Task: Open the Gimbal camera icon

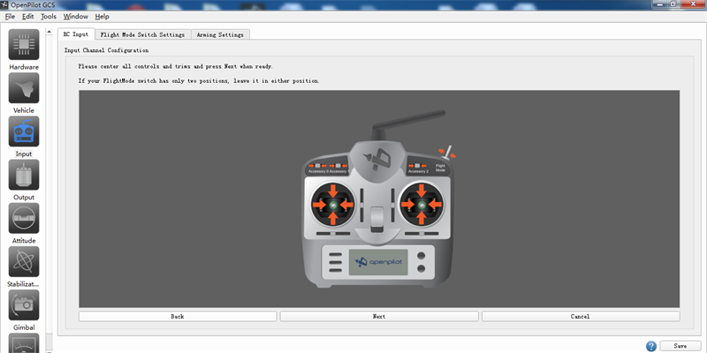Action: click(24, 304)
